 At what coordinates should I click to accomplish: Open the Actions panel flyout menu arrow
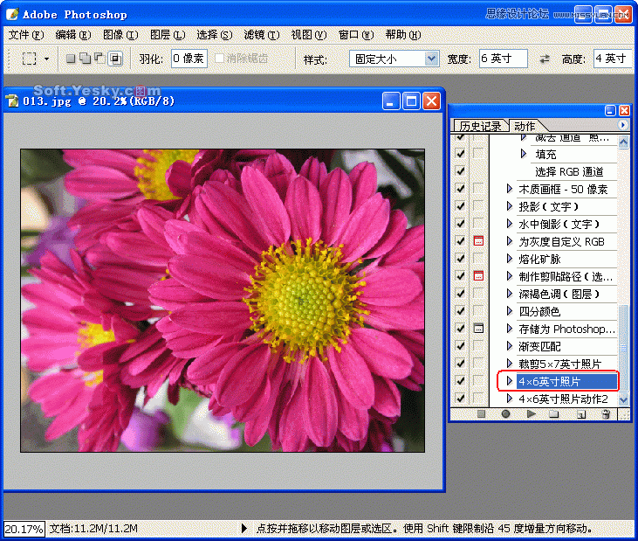(x=623, y=125)
